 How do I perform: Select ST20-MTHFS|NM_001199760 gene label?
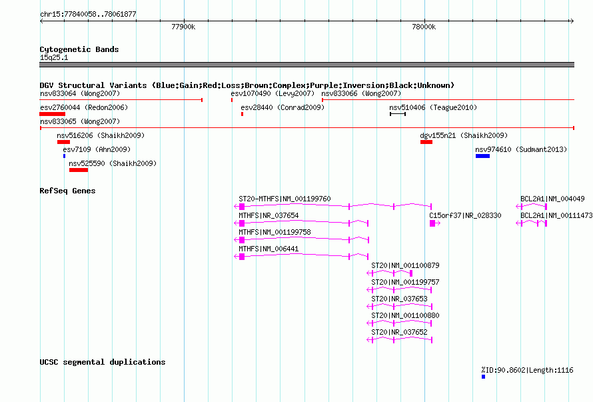(285, 199)
